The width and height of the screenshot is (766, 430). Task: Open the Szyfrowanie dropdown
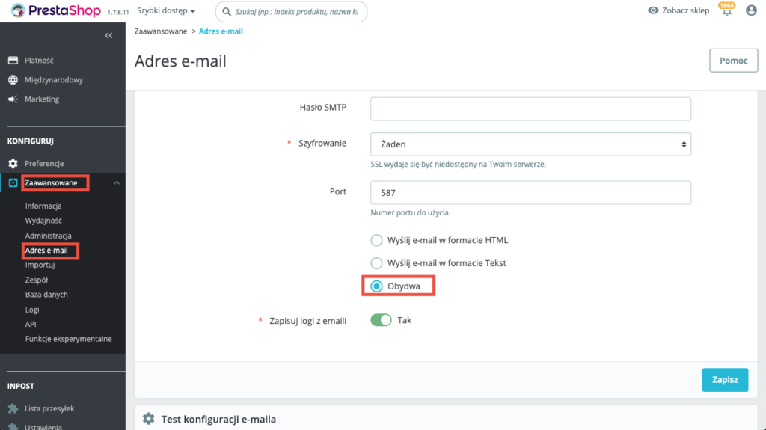pos(530,144)
